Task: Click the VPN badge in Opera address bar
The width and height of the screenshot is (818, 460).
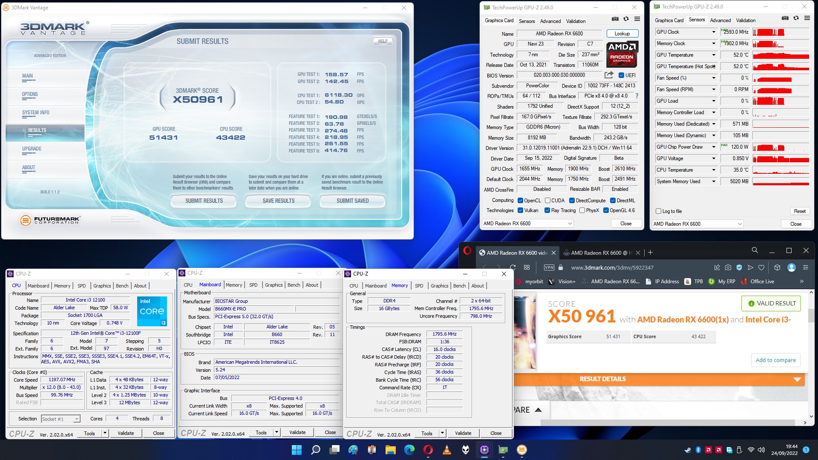Action: tap(549, 267)
